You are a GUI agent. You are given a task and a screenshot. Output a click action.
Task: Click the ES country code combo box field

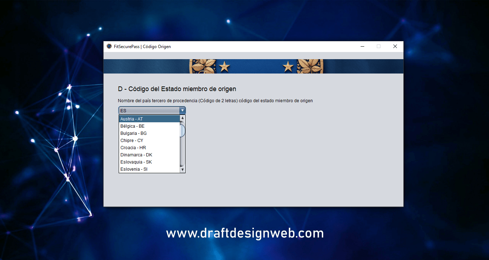pyautogui.click(x=149, y=110)
